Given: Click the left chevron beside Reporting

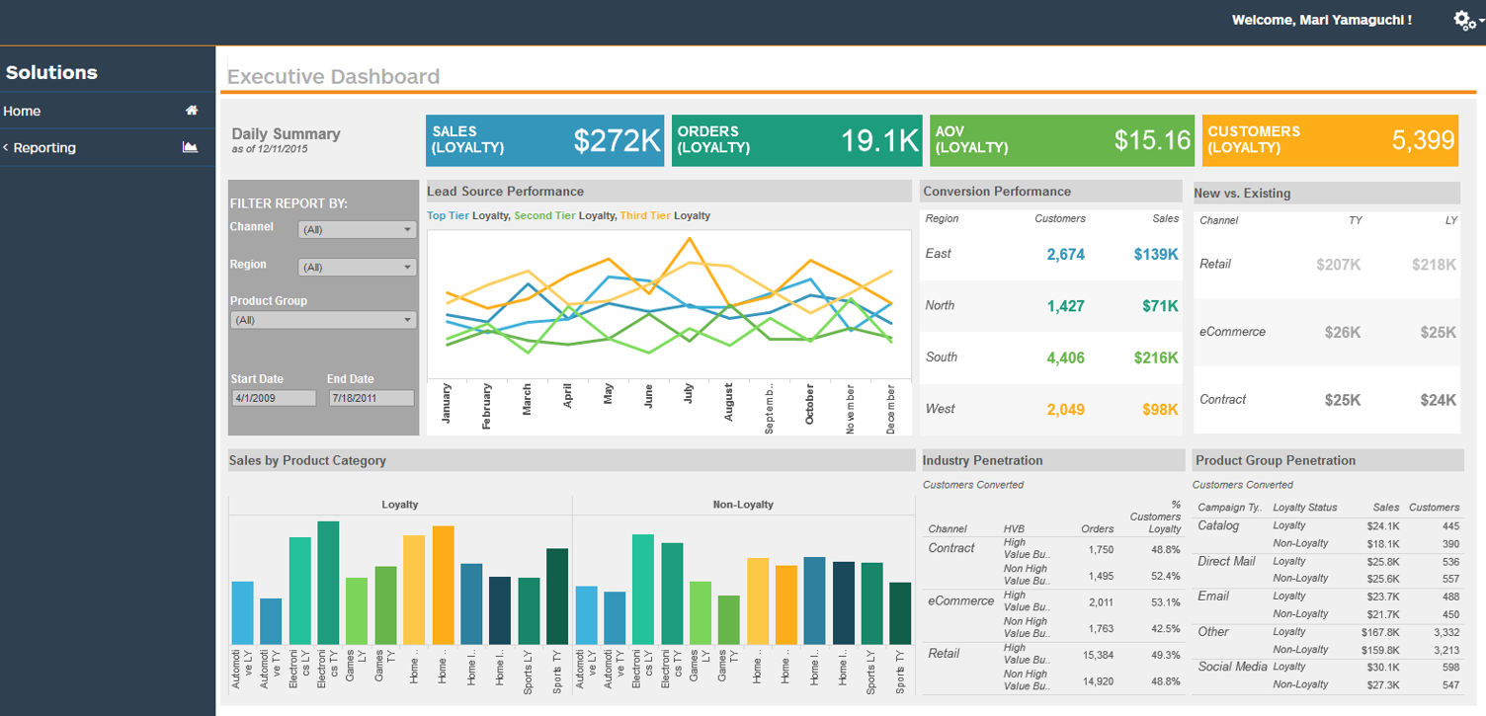Looking at the screenshot, I should coord(6,147).
